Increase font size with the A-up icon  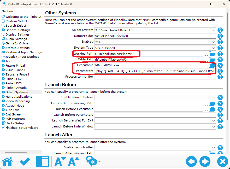pyautogui.click(x=74, y=161)
